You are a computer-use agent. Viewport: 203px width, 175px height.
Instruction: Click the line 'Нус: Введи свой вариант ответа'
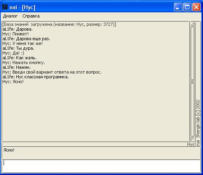[x=52, y=72]
